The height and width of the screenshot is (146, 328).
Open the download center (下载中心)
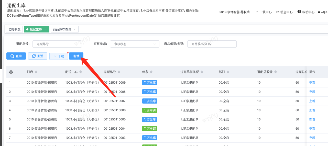(264, 12)
